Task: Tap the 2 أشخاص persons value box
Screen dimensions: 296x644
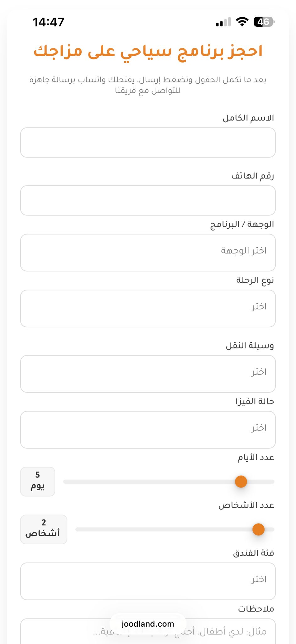Action: 44,529
